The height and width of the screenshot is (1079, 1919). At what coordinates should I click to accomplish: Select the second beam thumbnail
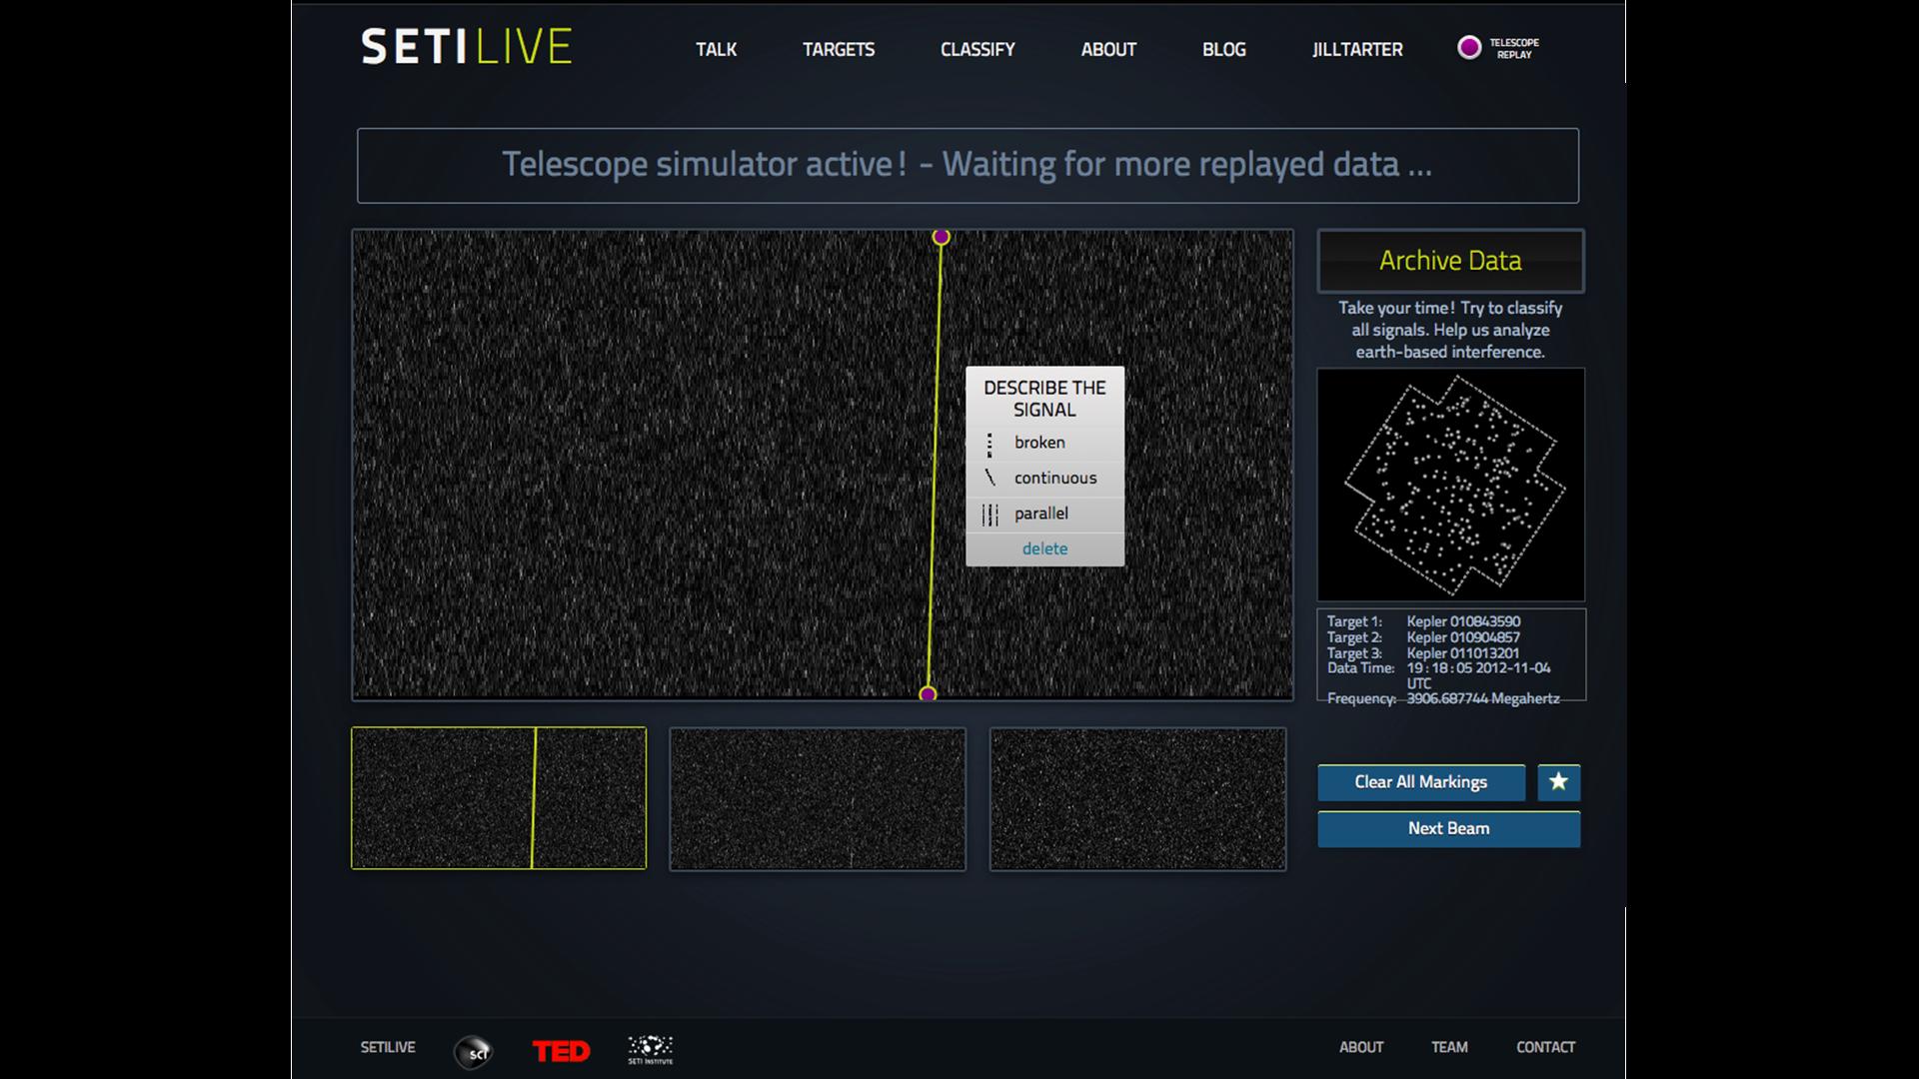817,798
